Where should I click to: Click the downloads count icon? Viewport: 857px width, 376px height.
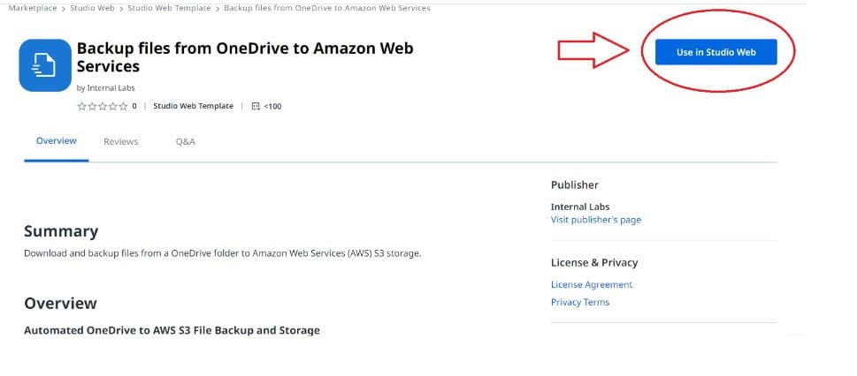tap(256, 107)
